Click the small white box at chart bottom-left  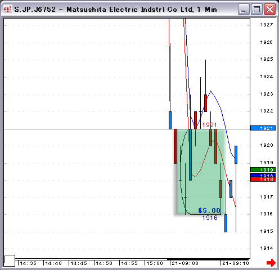click(x=10, y=260)
